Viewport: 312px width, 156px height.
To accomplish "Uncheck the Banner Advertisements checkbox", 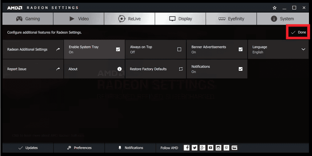I will coord(241,49).
